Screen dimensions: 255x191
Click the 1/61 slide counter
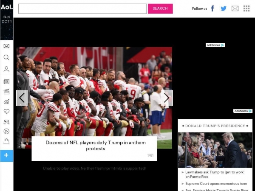click(x=150, y=155)
